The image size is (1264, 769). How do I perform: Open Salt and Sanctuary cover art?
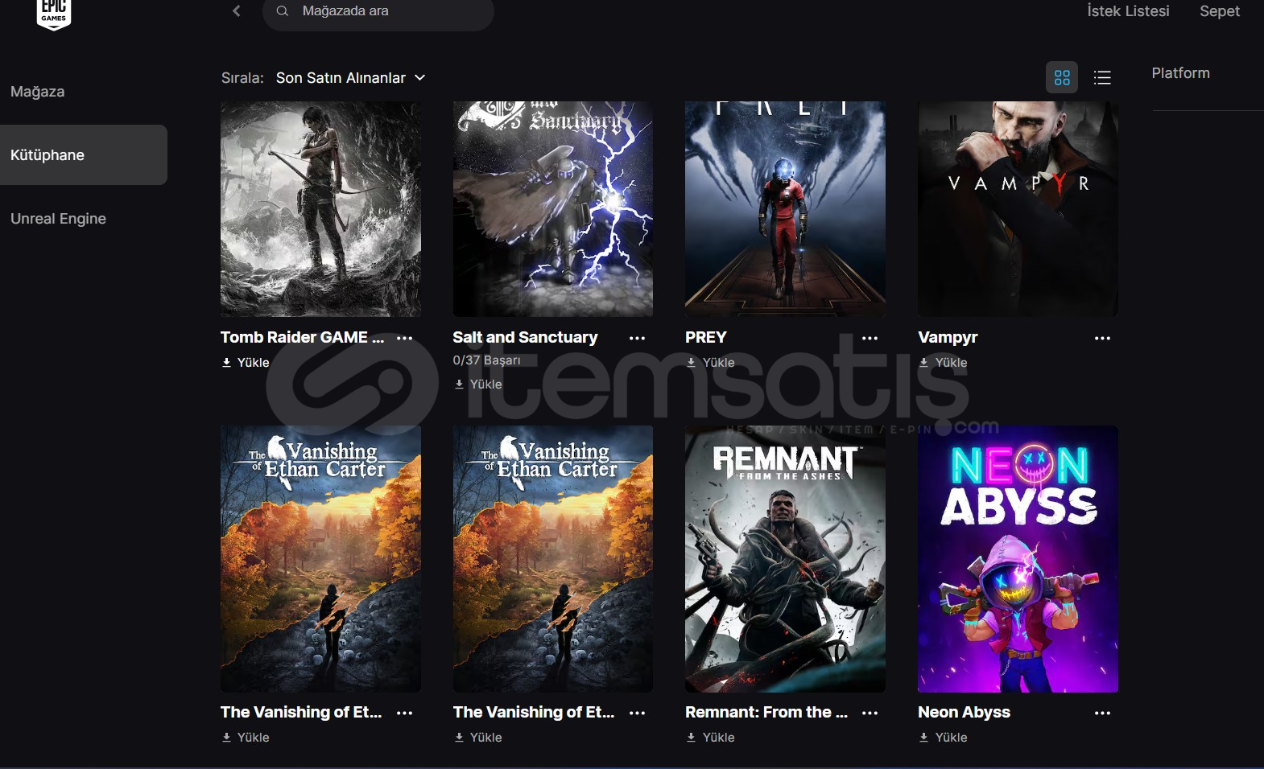pyautogui.click(x=553, y=209)
